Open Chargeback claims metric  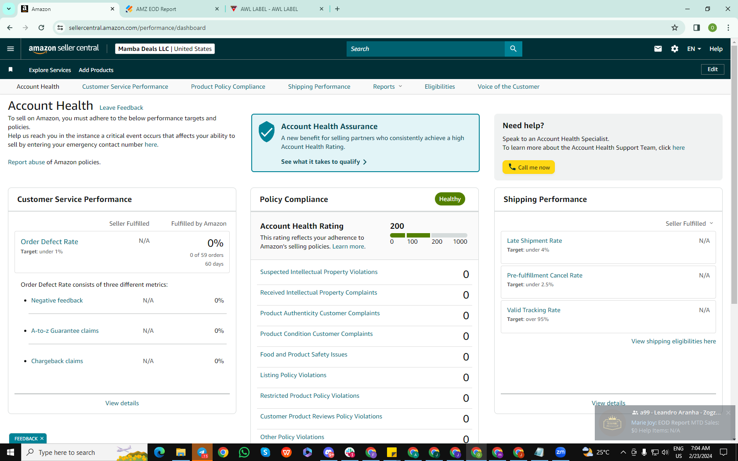click(x=57, y=361)
